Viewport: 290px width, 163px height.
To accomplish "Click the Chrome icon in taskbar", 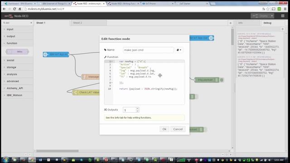I will 32,160.
